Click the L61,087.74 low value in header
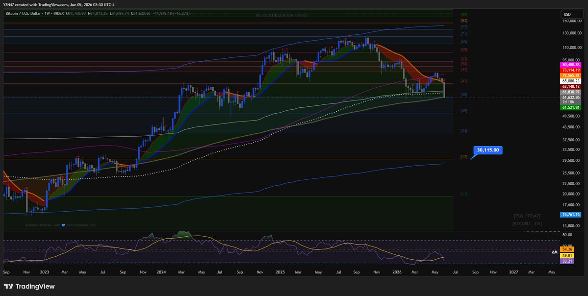 pos(119,14)
